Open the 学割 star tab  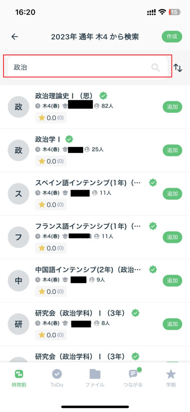(171, 378)
